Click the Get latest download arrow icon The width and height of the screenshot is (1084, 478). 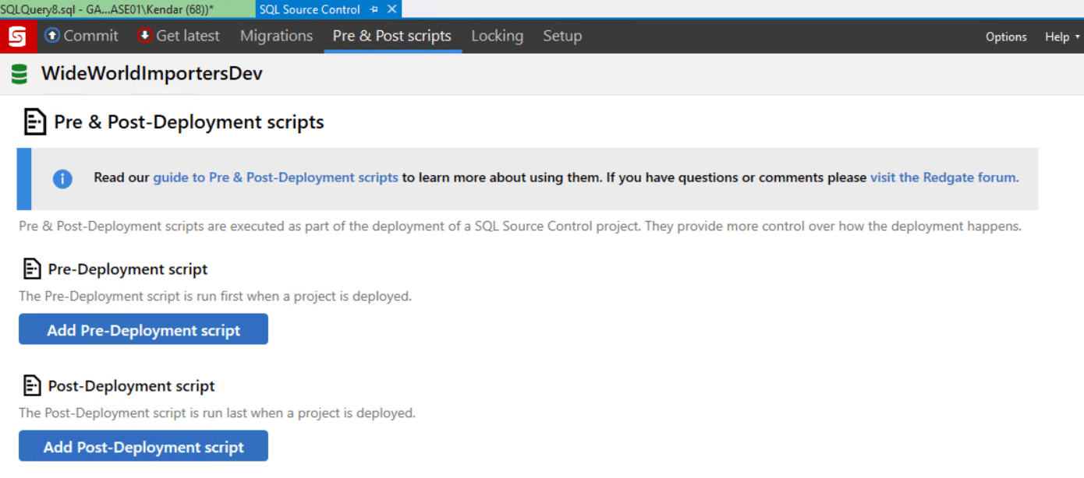(x=144, y=36)
